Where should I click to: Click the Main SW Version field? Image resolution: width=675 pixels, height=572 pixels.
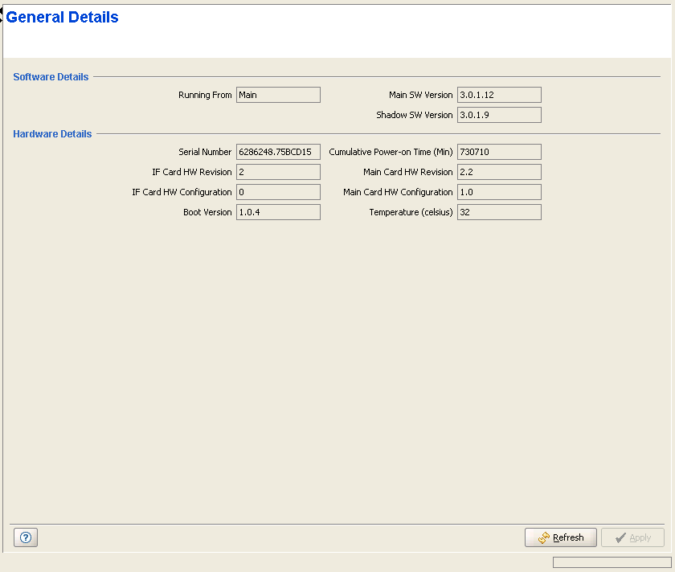[499, 95]
